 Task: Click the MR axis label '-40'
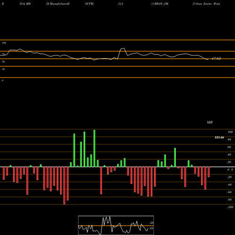coord(229,185)
